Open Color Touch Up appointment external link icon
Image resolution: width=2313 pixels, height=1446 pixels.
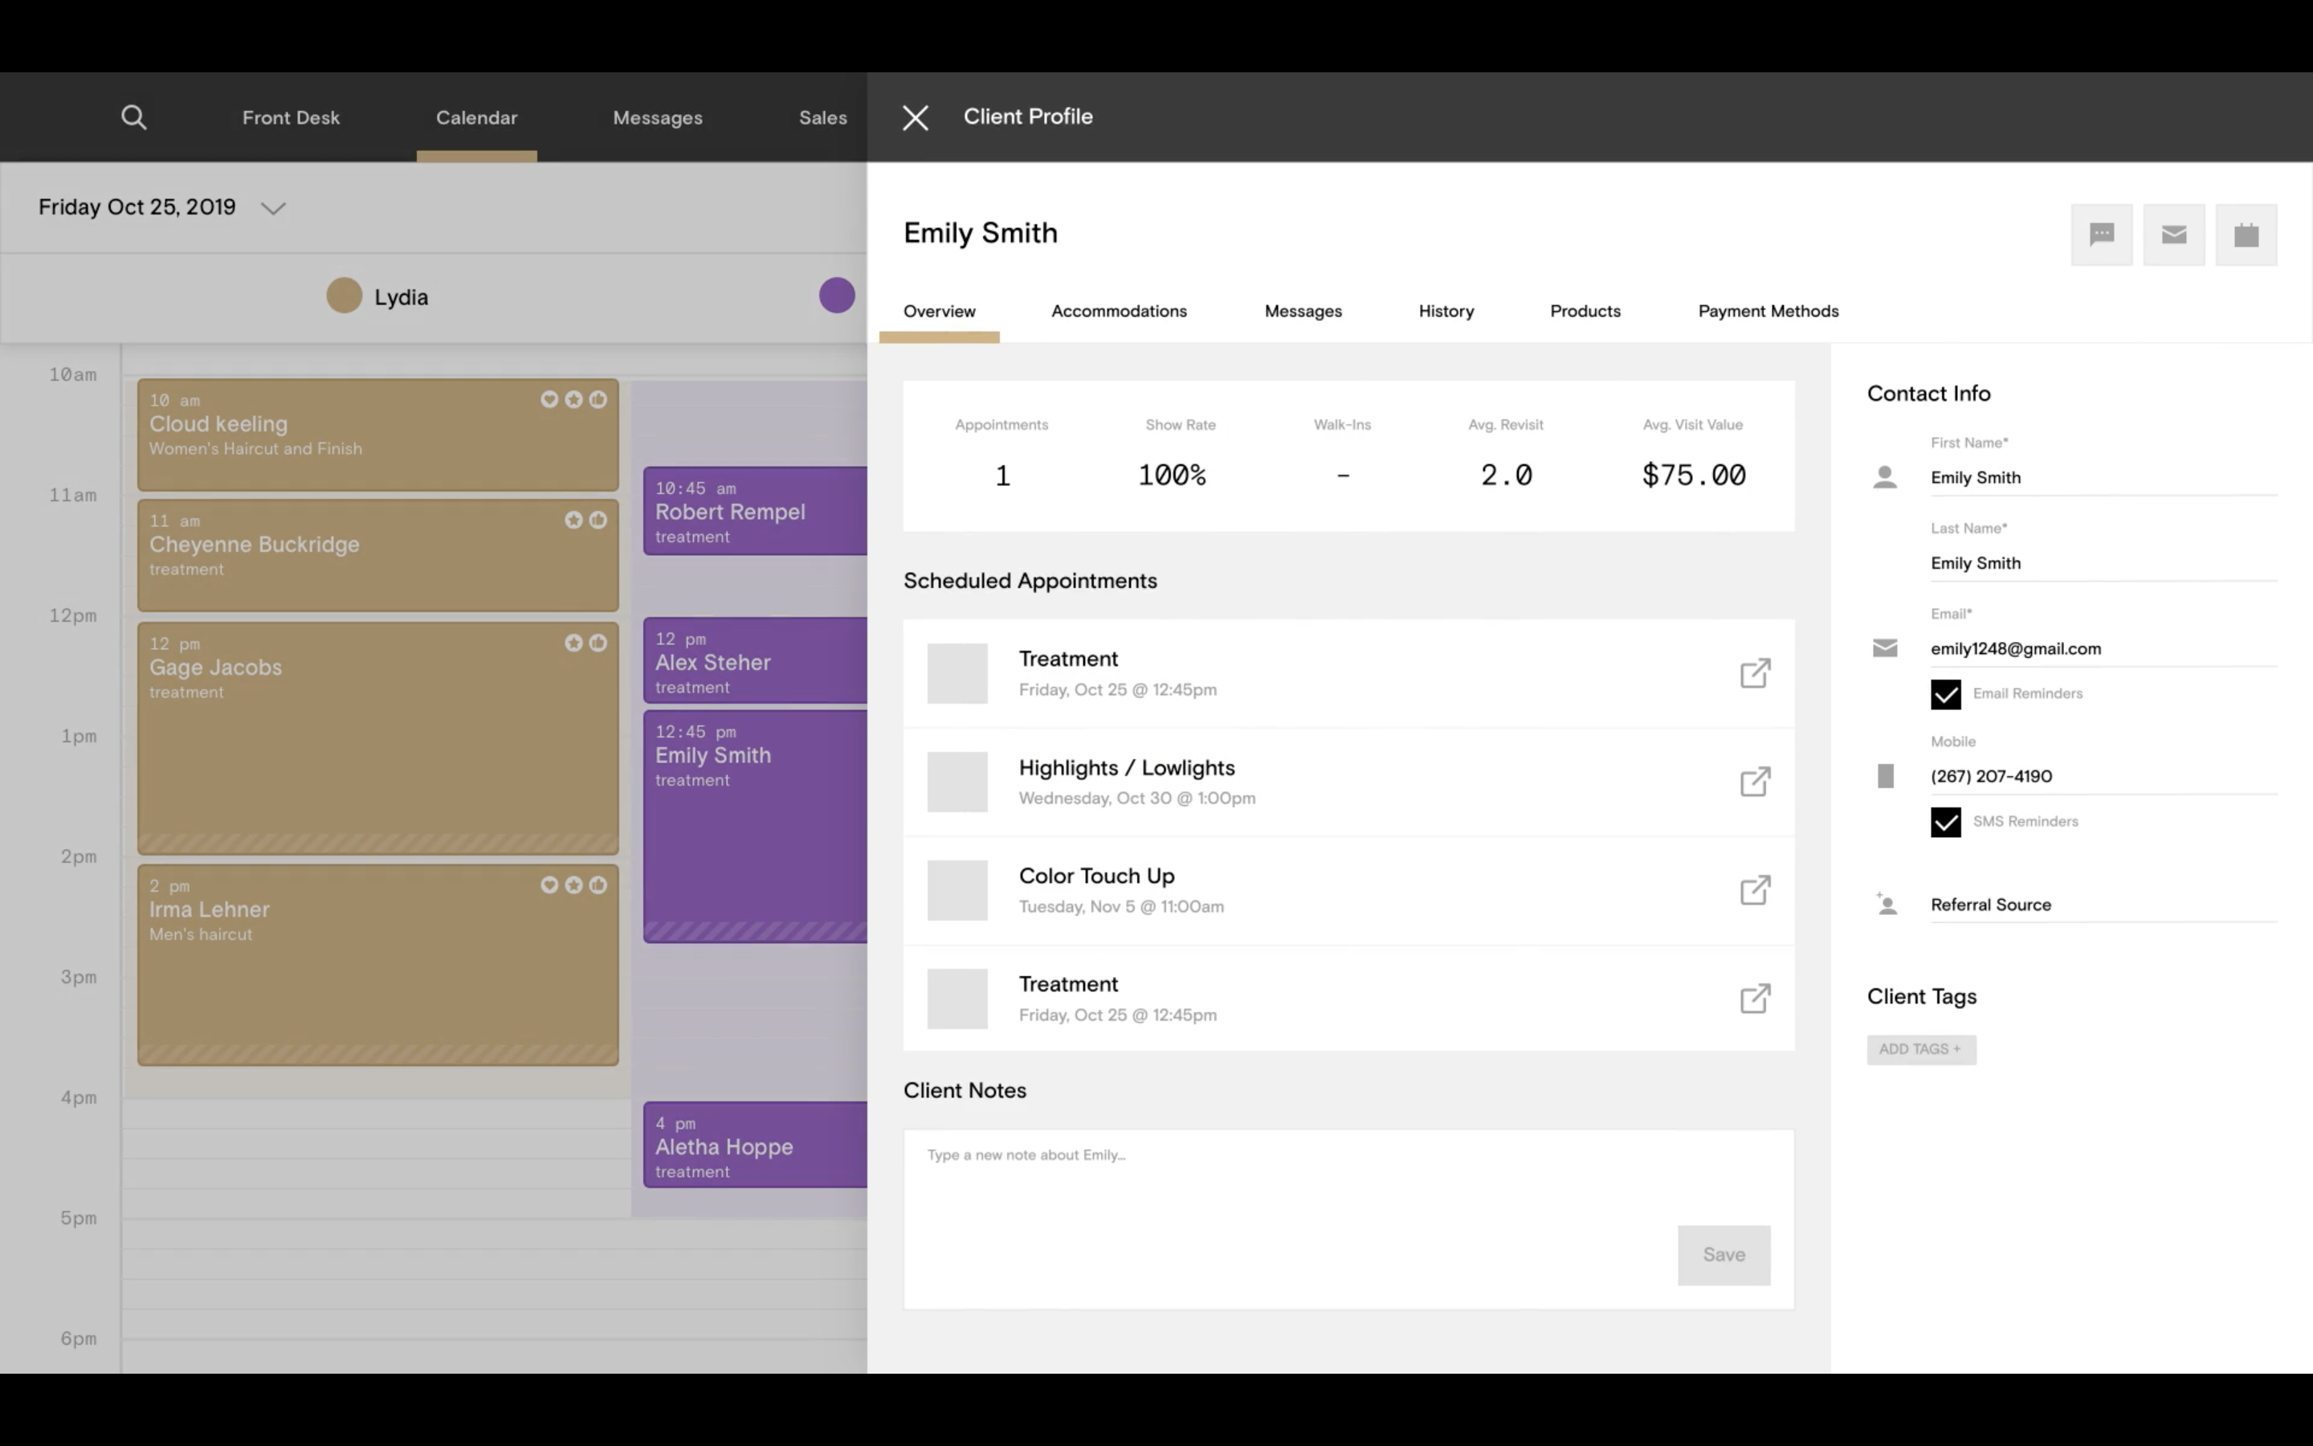(x=1755, y=890)
